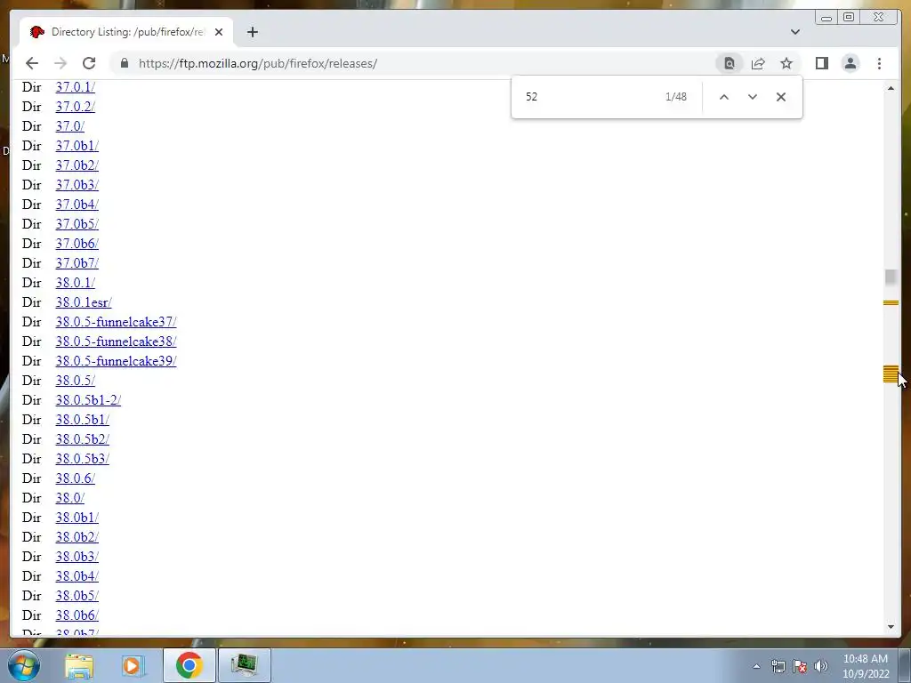Open the 38.0b2/ directory
The height and width of the screenshot is (683, 911).
coord(77,537)
